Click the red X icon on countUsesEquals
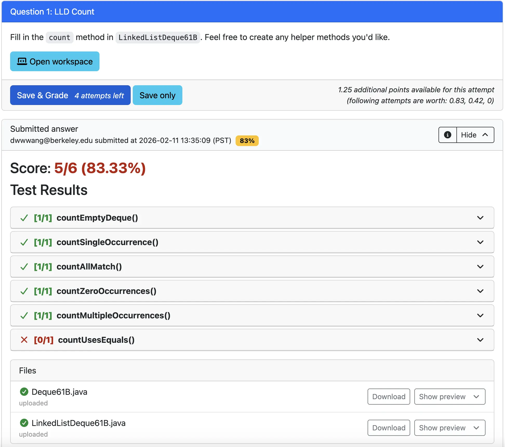This screenshot has height=447, width=505. [24, 340]
